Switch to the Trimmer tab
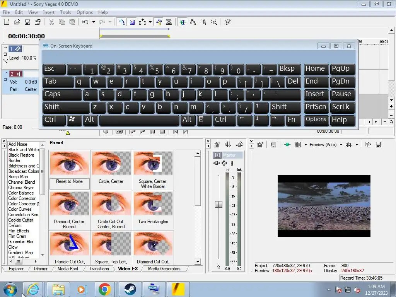 [x=40, y=269]
